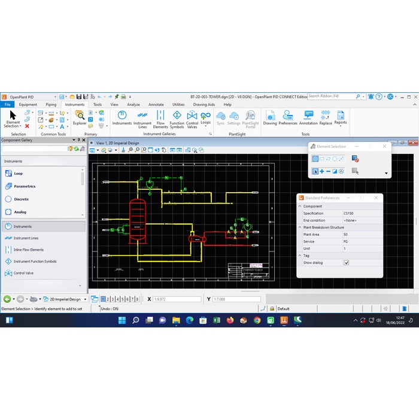Expand the Reports dropdown
419x419 pixels.
pos(341,126)
